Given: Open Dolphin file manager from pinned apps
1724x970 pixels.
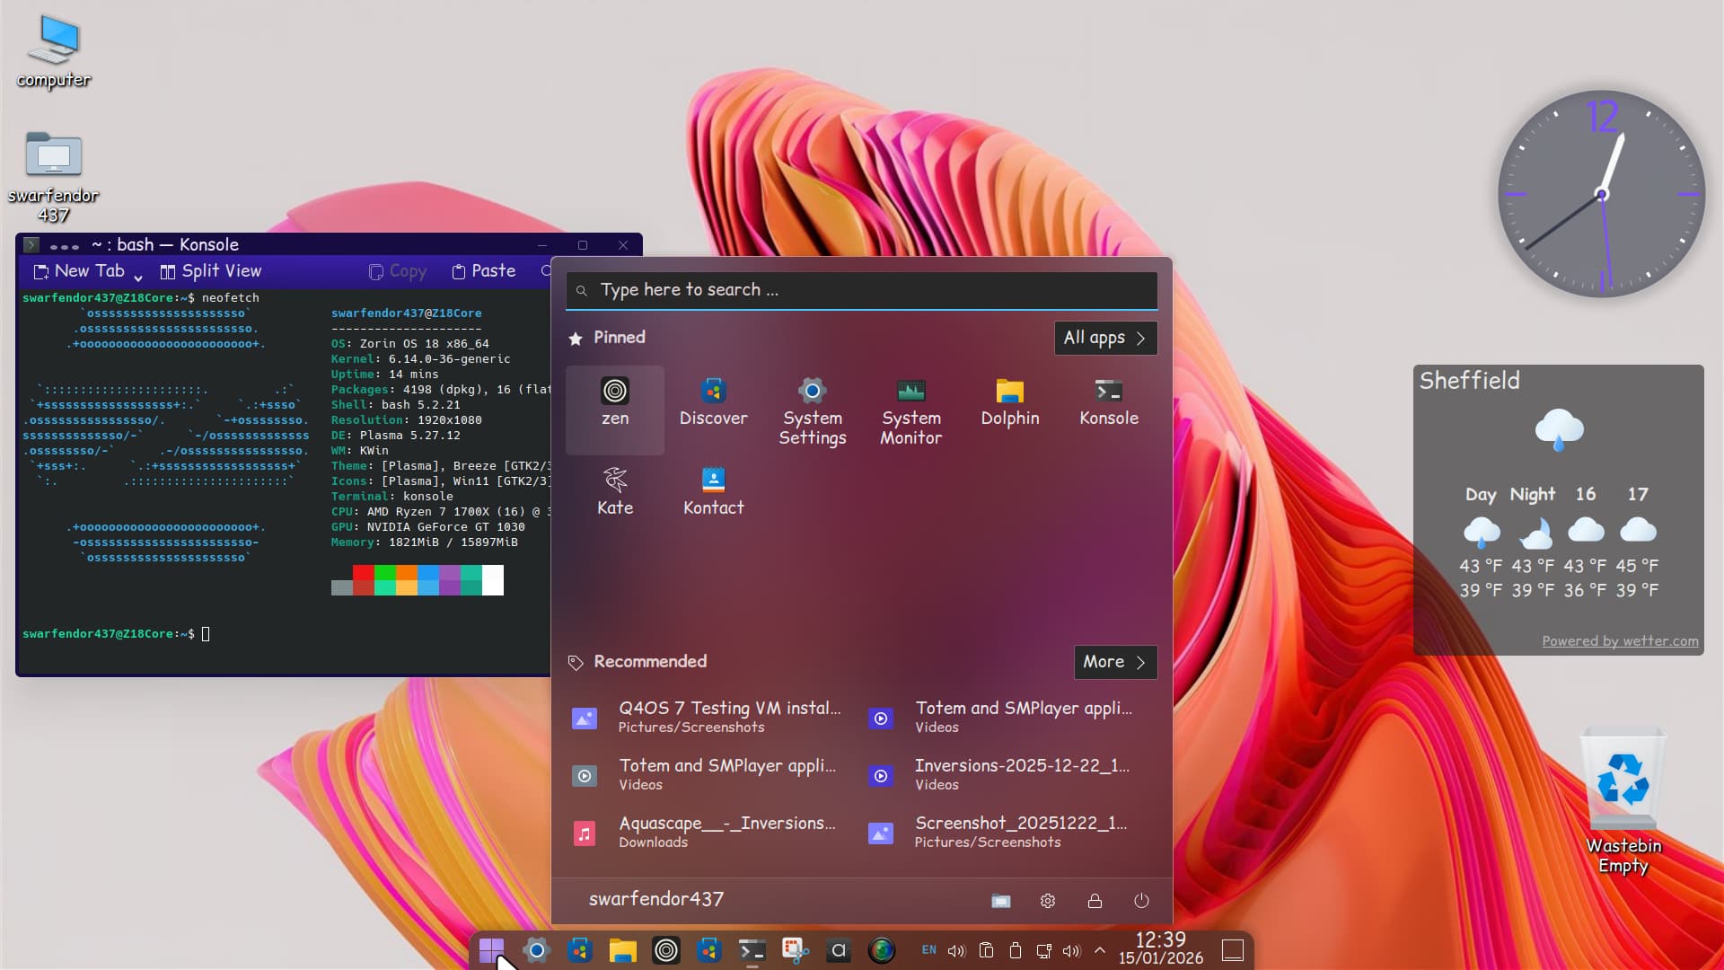Looking at the screenshot, I should [x=1009, y=402].
